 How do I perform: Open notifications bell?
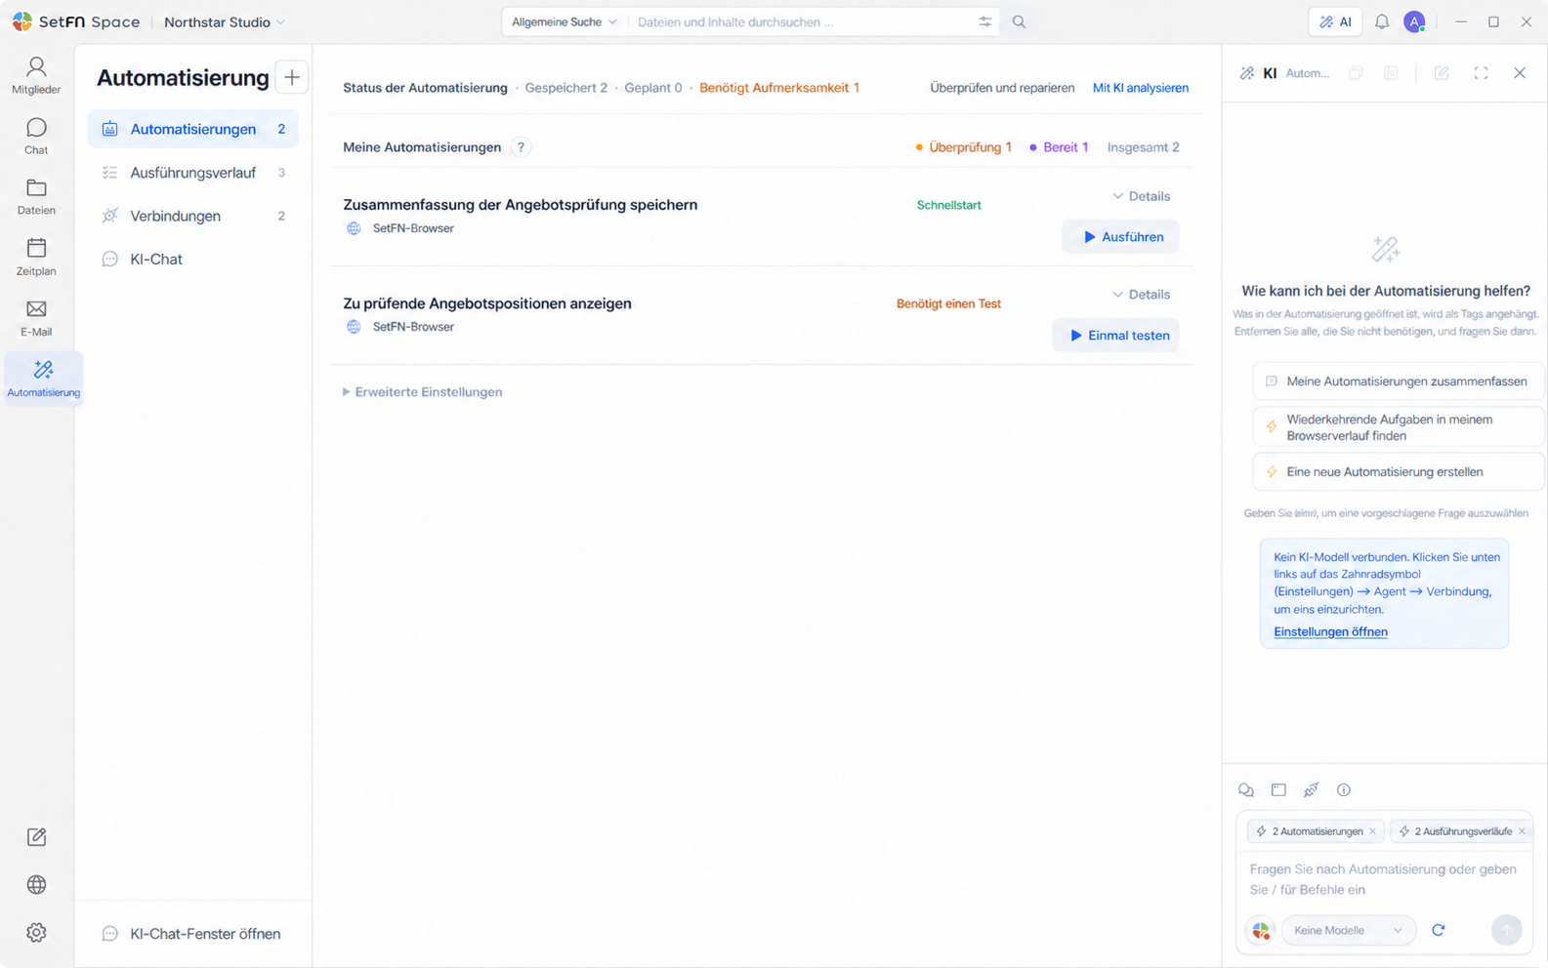point(1382,21)
